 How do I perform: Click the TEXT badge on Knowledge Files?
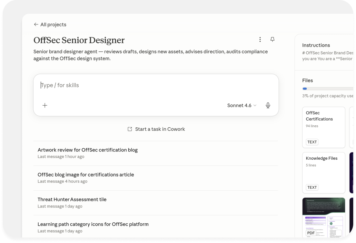click(312, 187)
